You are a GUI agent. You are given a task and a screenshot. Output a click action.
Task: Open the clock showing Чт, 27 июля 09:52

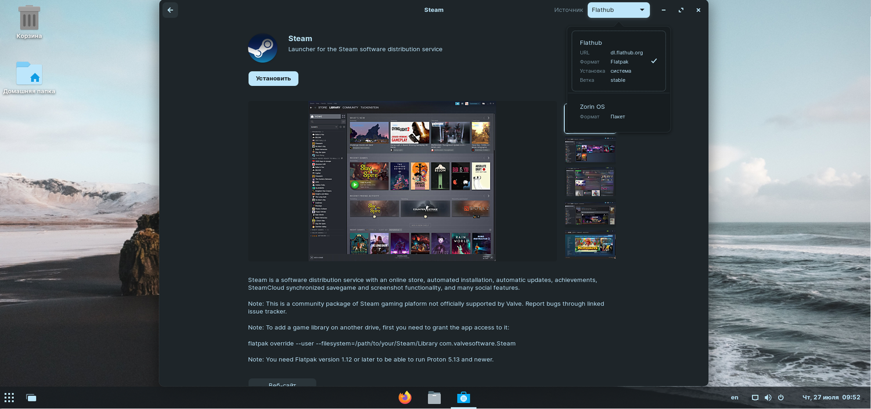tap(831, 397)
